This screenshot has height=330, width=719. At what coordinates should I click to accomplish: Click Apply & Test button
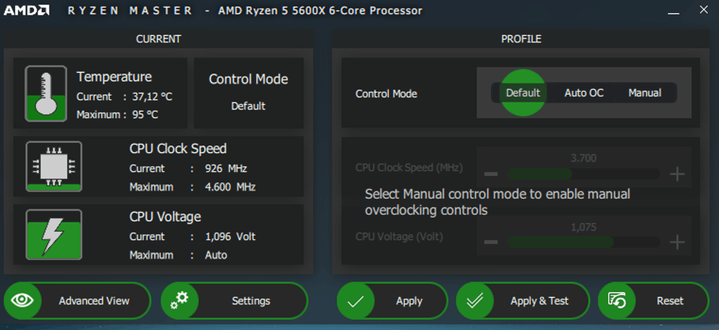tap(523, 300)
